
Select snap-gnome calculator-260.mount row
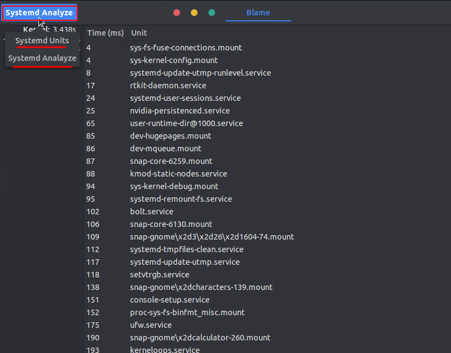coord(268,338)
